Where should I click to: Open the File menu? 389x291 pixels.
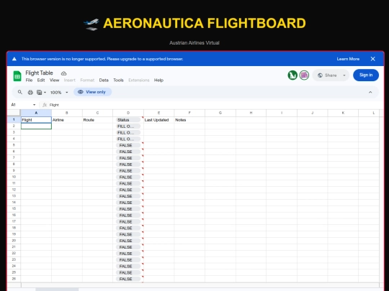29,80
